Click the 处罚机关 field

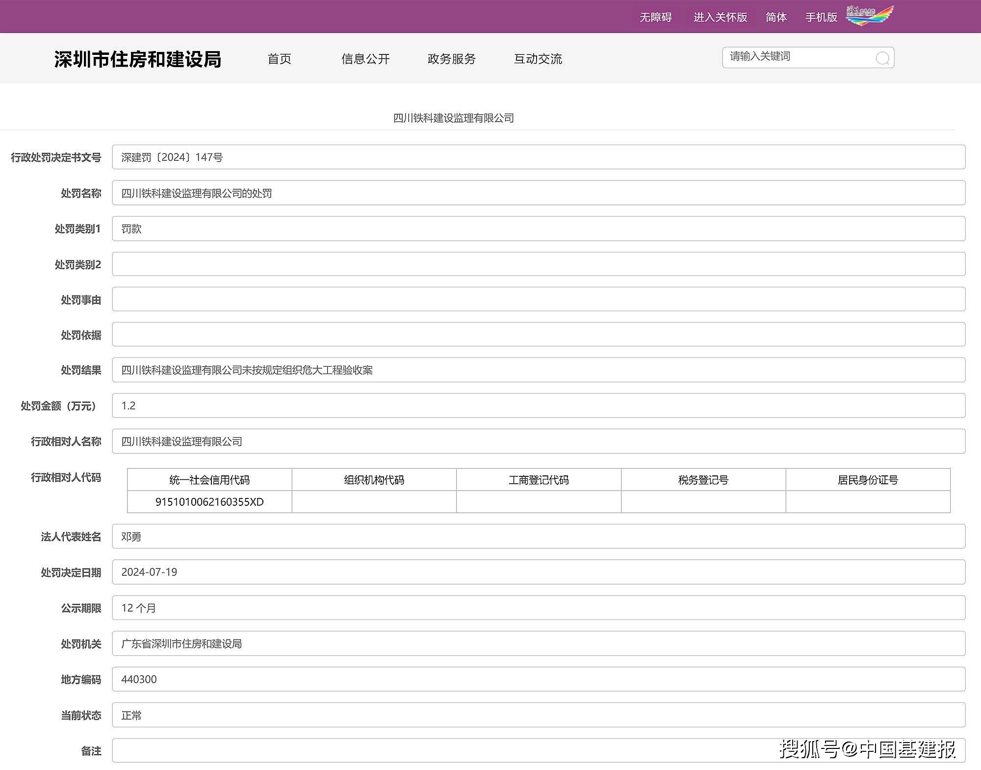[x=539, y=644]
